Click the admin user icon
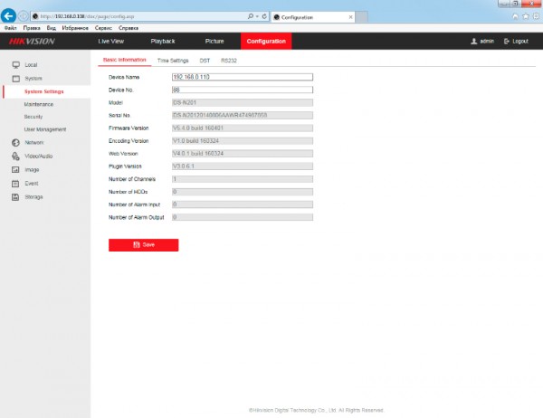The height and width of the screenshot is (418, 543). click(473, 42)
